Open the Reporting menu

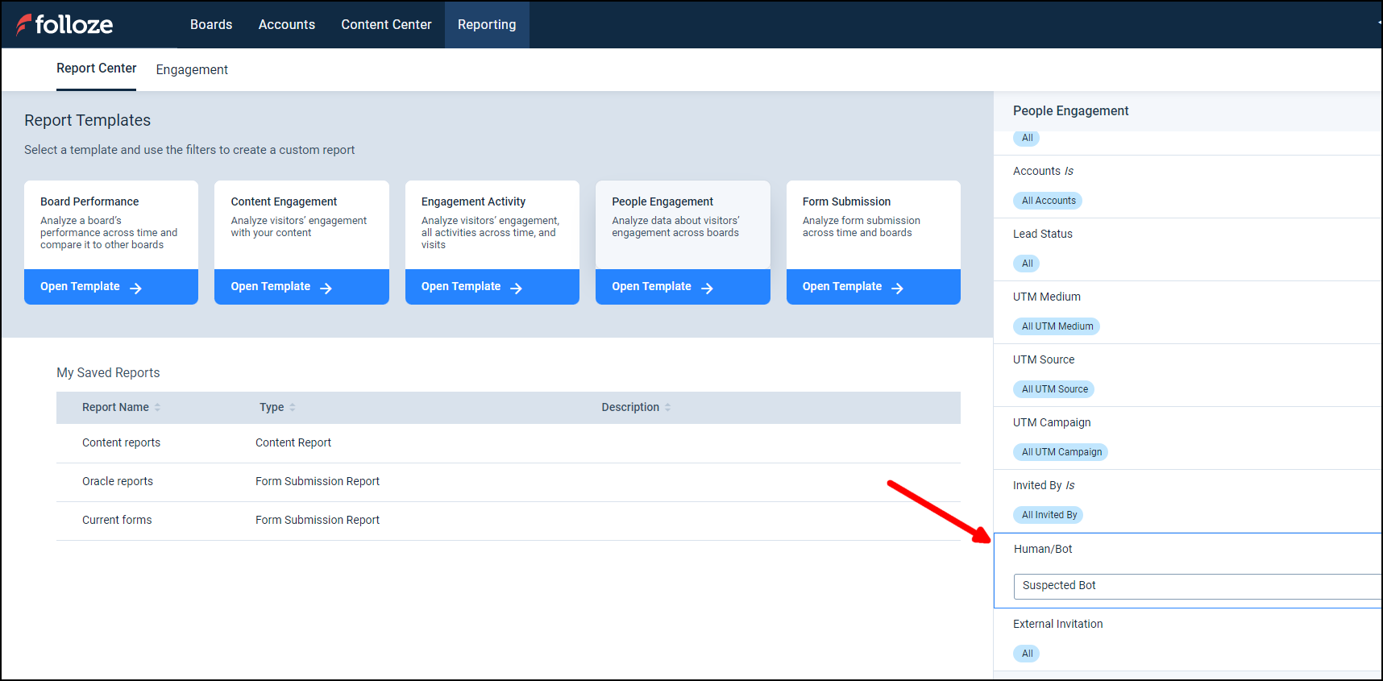(487, 25)
